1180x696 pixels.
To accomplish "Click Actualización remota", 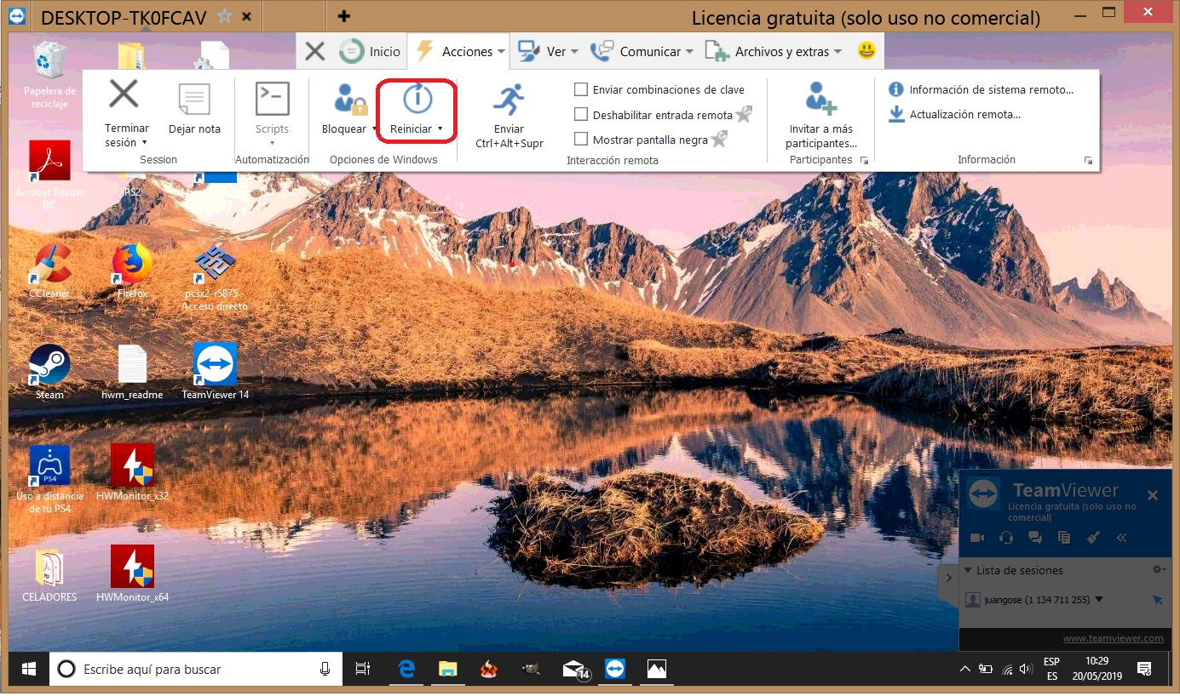I will point(955,114).
